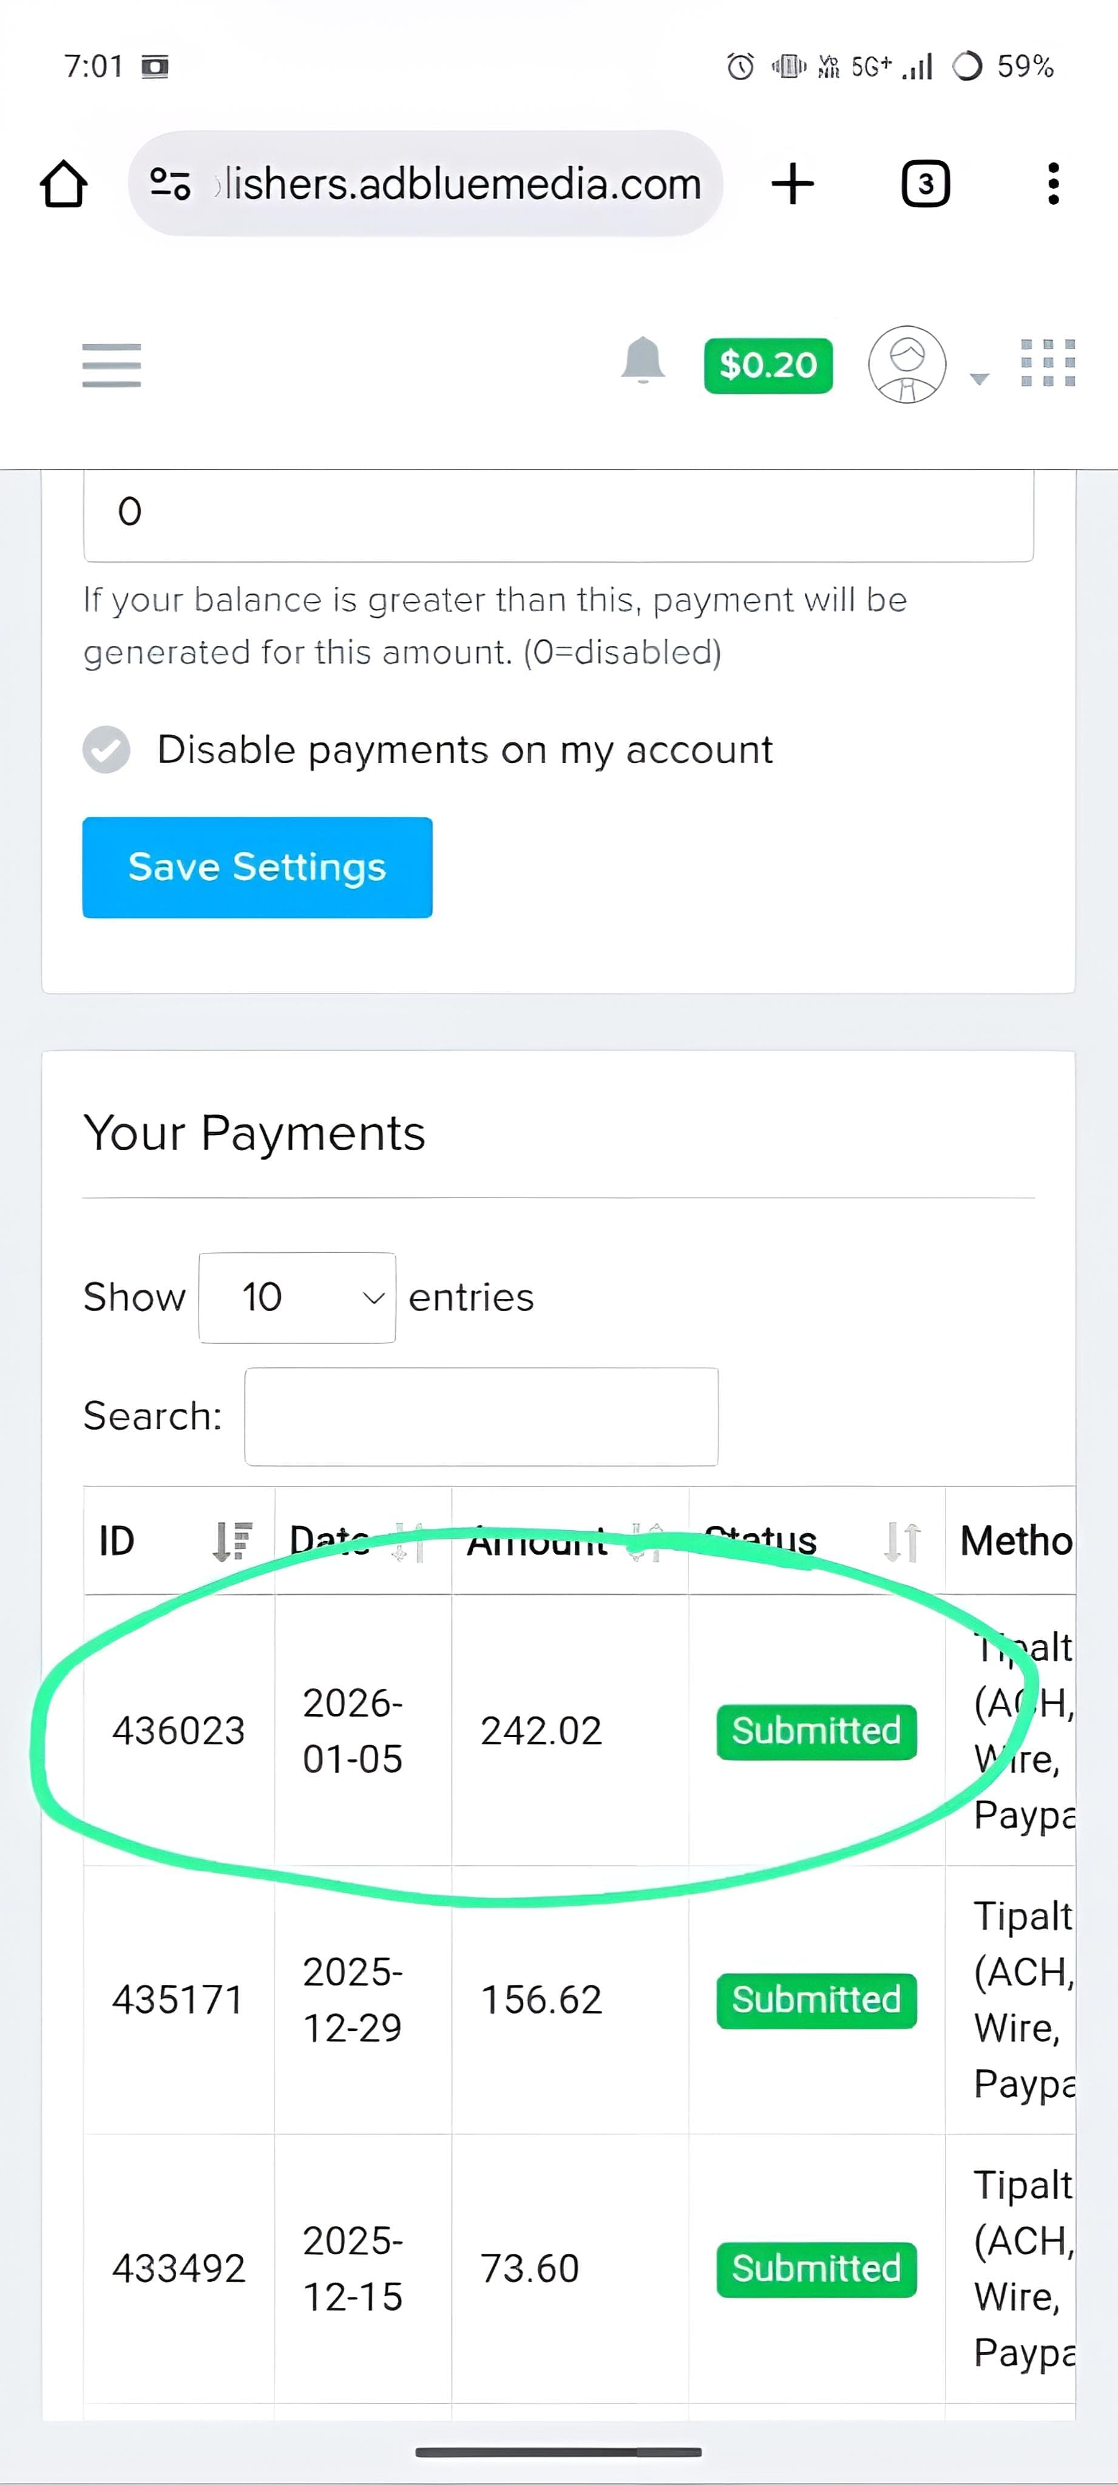Open the browser three-dot menu
This screenshot has width=1118, height=2485.
[1052, 183]
